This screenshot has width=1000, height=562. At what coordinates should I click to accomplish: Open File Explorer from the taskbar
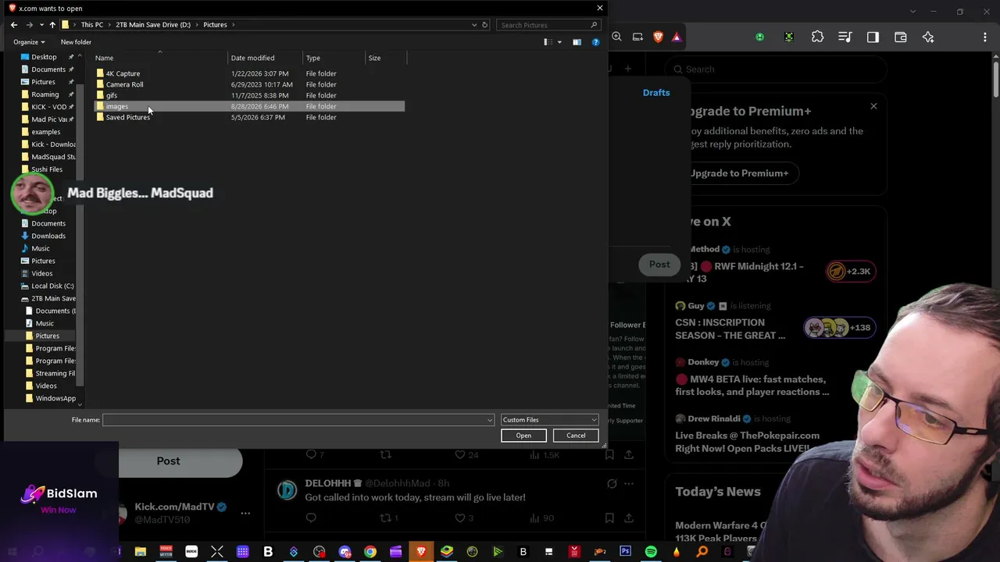(141, 552)
